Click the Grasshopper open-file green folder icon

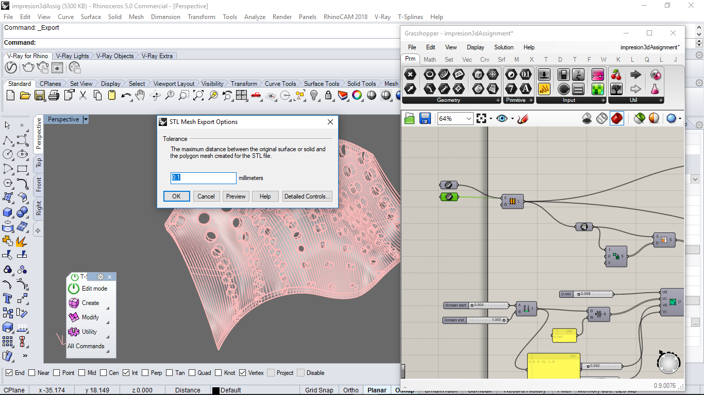tap(410, 119)
